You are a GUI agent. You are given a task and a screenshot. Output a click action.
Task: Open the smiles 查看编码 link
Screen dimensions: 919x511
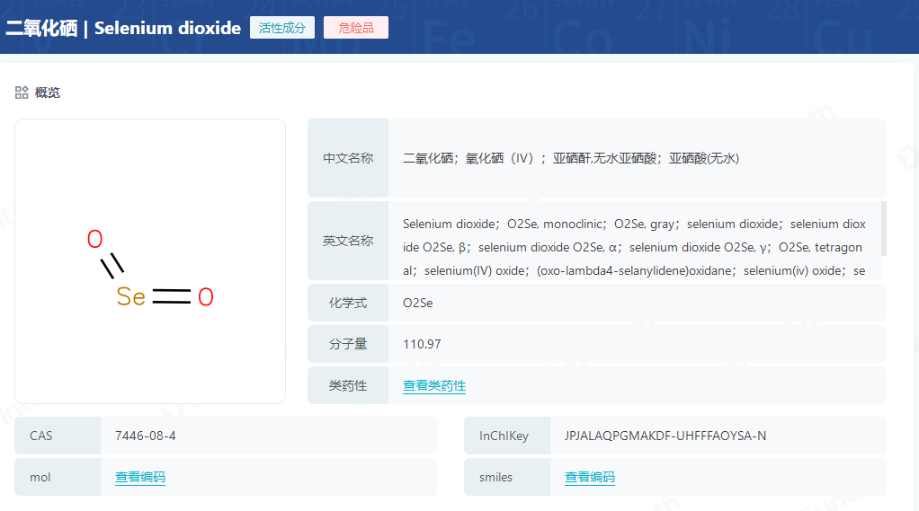[x=590, y=477]
